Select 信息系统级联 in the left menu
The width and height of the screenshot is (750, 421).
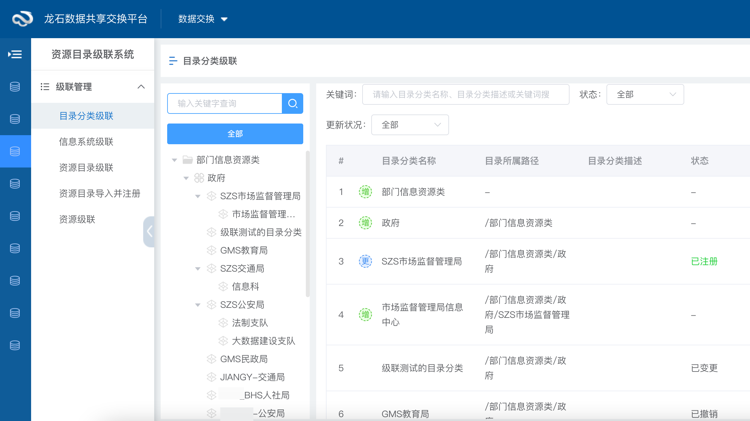click(x=86, y=142)
